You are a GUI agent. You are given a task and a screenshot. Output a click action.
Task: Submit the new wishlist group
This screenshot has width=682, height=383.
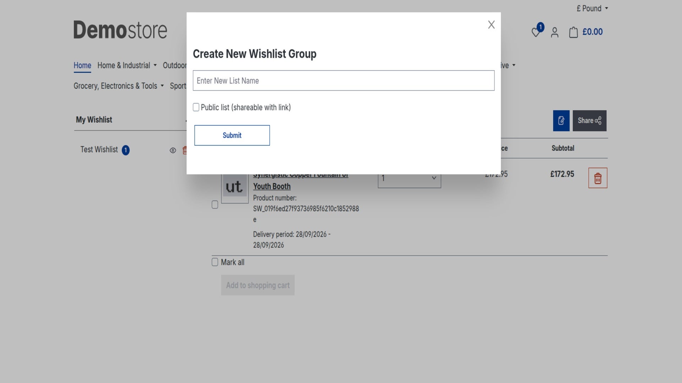[232, 135]
